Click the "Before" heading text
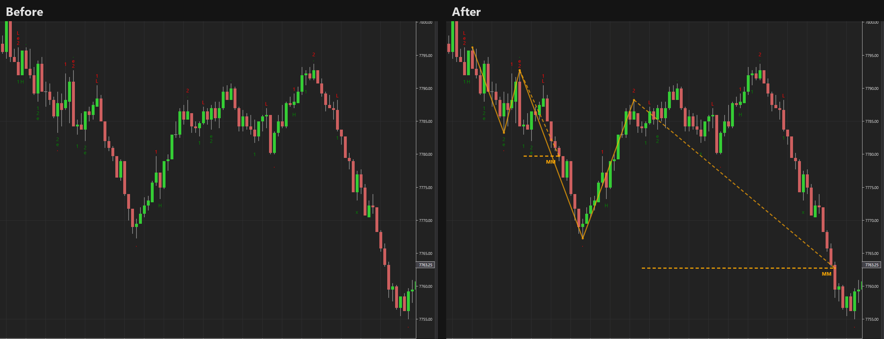The width and height of the screenshot is (884, 339). 24,12
